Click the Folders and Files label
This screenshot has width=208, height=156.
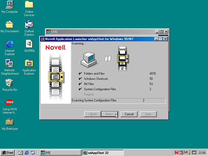coord(94,74)
